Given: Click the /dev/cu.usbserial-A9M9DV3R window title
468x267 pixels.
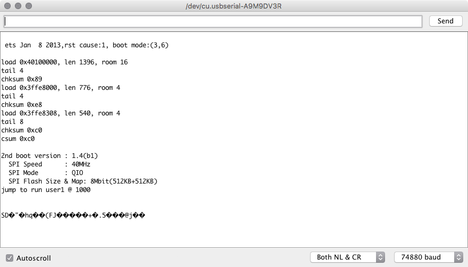Looking at the screenshot, I should click(234, 6).
